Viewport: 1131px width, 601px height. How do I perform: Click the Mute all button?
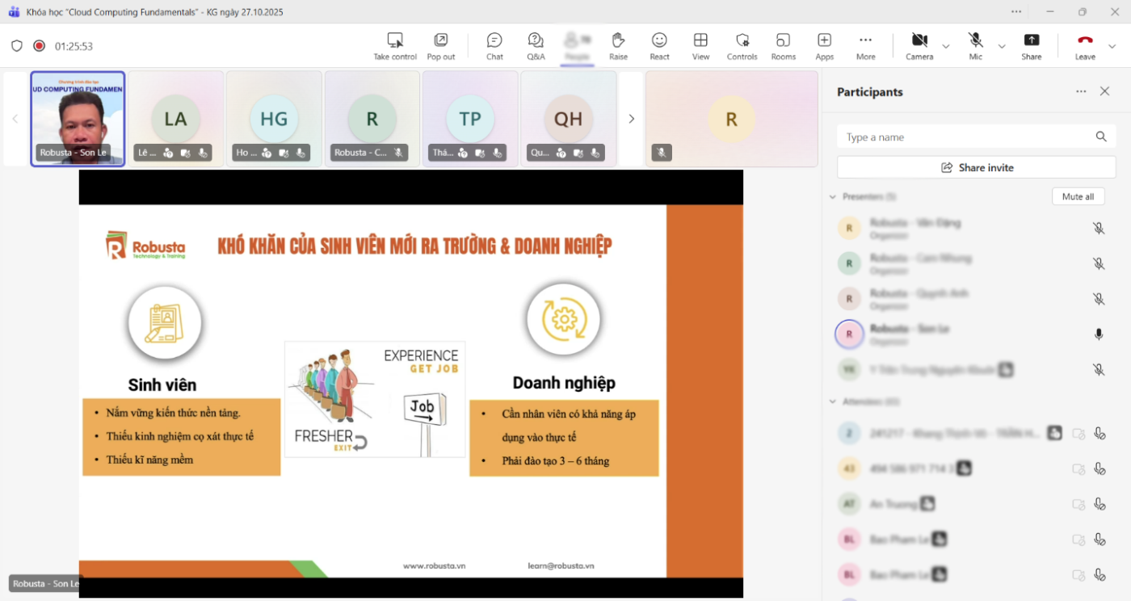pos(1078,197)
